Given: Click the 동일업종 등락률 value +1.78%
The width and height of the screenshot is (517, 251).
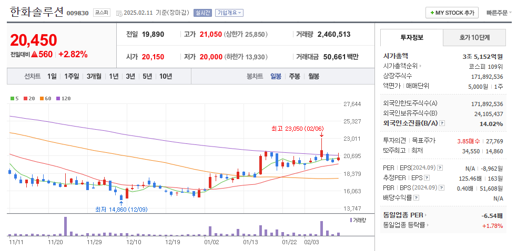Looking at the screenshot, I should 492,226.
